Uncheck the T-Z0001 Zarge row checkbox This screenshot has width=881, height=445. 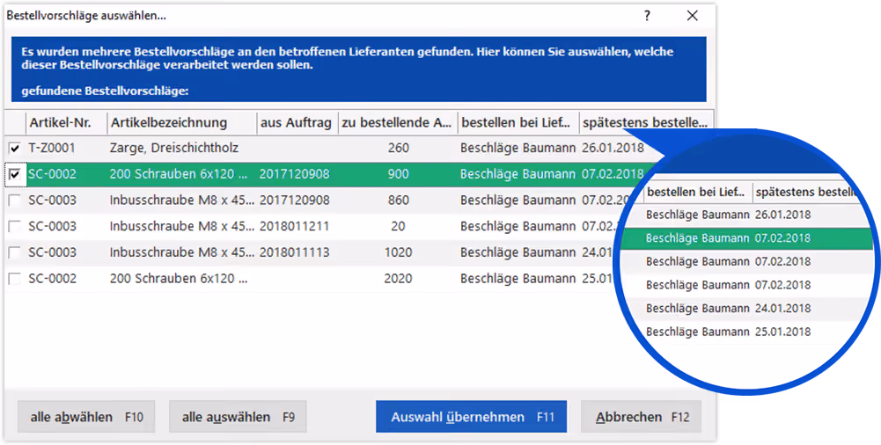[x=15, y=149]
